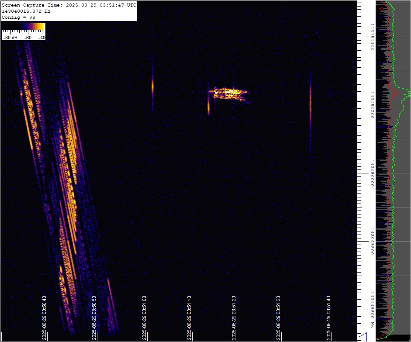Image resolution: width=411 pixels, height=342 pixels.
Task: Click the short vertical streak above 03:51:00
Action: point(152,86)
